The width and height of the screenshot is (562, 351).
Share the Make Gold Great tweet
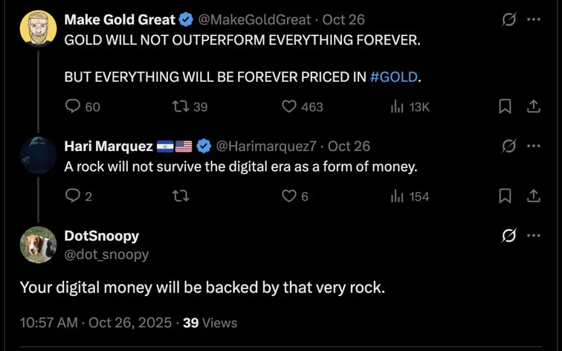[533, 107]
